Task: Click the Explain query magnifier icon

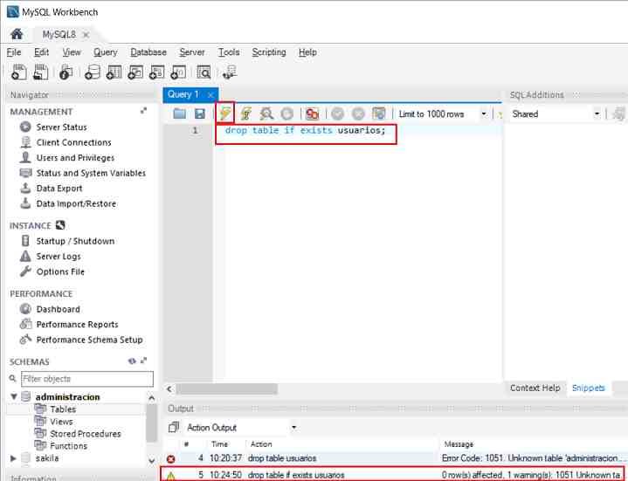Action: click(x=266, y=113)
